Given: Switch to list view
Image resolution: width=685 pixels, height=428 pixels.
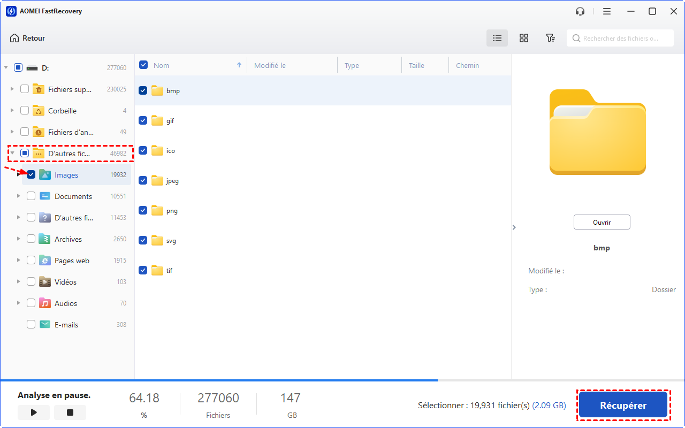Looking at the screenshot, I should coord(497,38).
